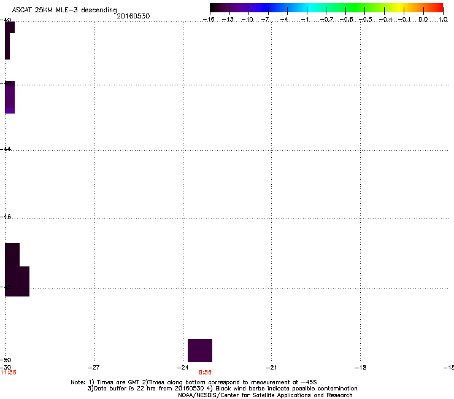Viewport: 454px width, 399px height.
Task: Click the red 11:36 time stamp
Action: pos(8,373)
